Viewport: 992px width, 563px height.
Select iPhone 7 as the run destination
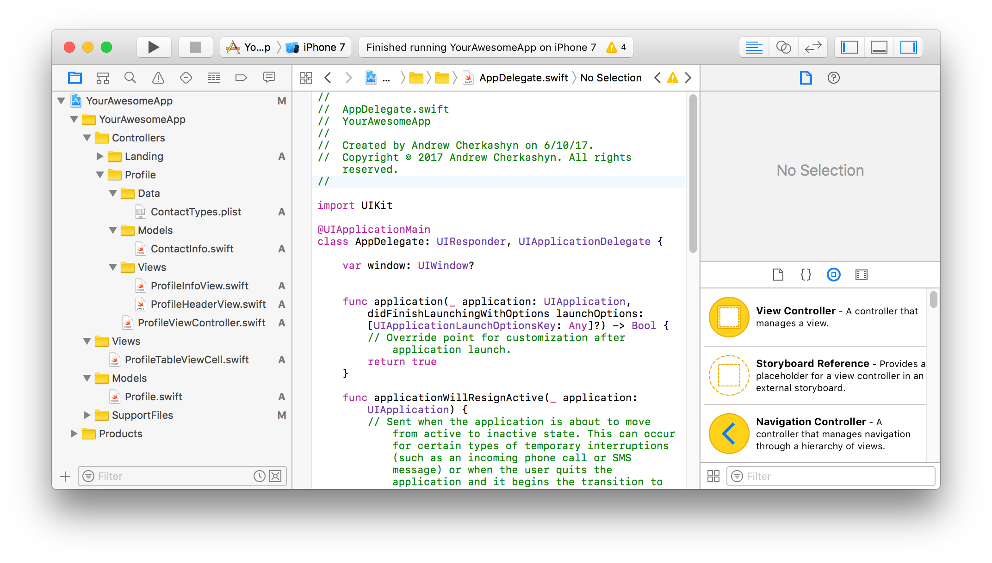[316, 47]
